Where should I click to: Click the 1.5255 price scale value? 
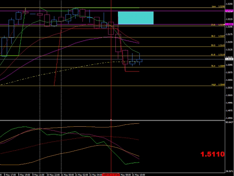tap(230, 4)
